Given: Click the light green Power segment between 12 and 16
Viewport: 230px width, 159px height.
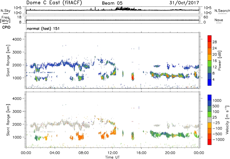Looking at the screenshot, I should click(210, 64).
